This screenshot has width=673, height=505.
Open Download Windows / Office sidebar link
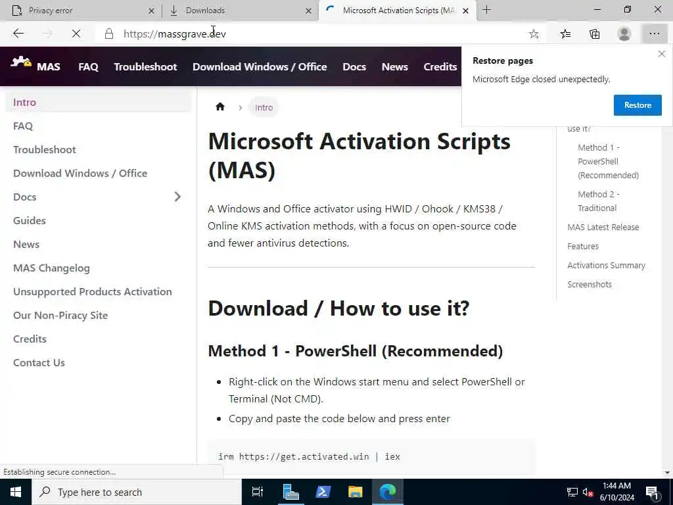tap(80, 173)
